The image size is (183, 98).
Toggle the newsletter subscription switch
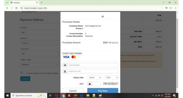click(23, 73)
